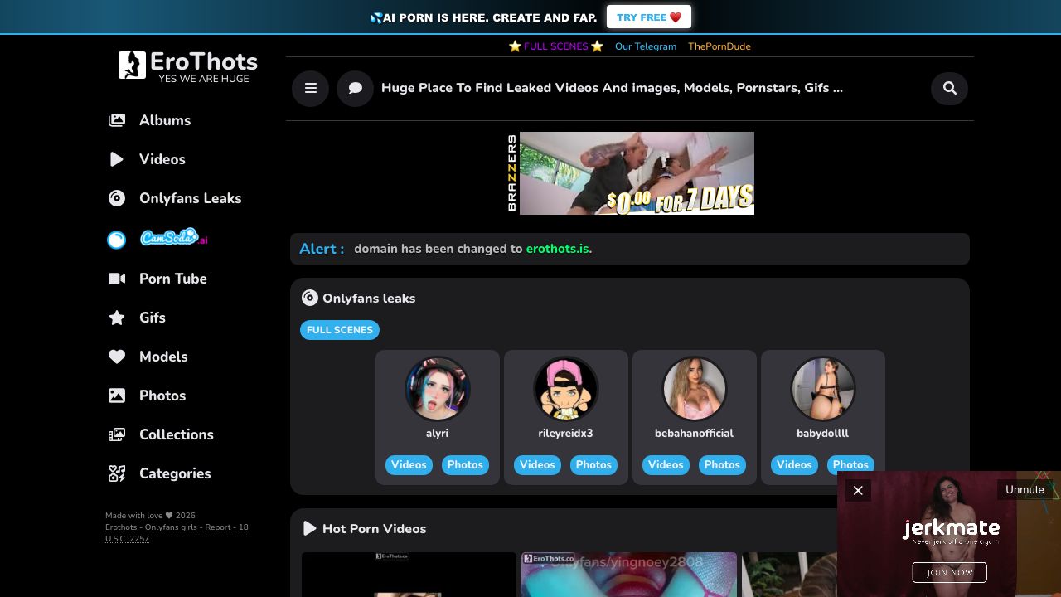The width and height of the screenshot is (1061, 597).
Task: Open Models via the heart icon
Action: 117,357
